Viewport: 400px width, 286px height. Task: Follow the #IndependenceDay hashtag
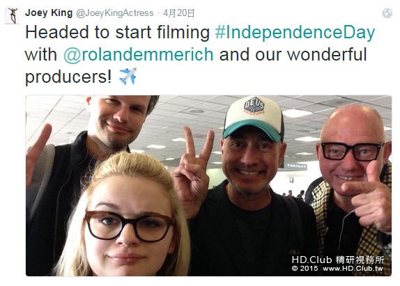pos(295,33)
